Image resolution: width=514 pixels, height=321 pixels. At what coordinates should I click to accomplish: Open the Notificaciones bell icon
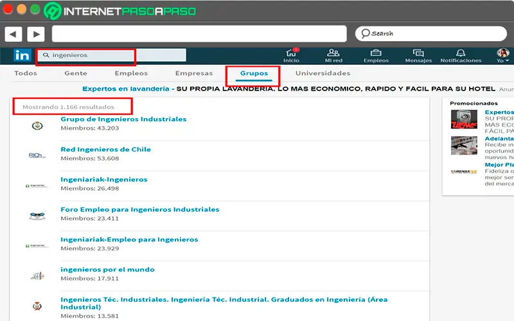tap(461, 53)
